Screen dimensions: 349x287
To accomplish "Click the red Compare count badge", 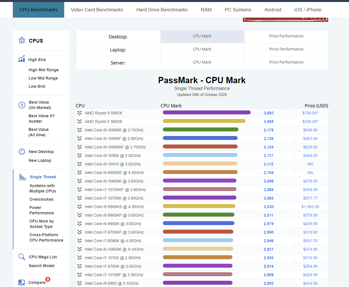I will coord(48,279).
